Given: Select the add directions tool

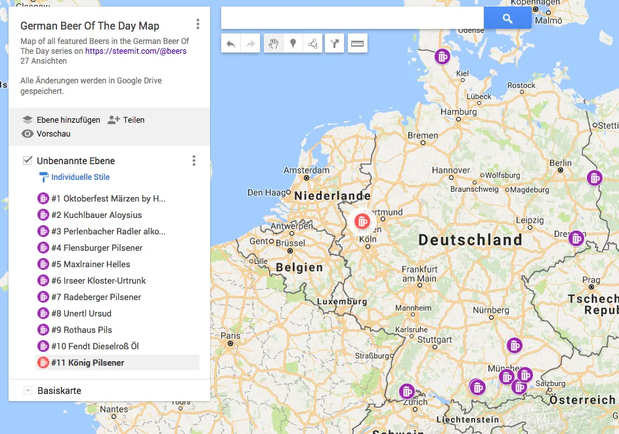Looking at the screenshot, I should (x=335, y=43).
